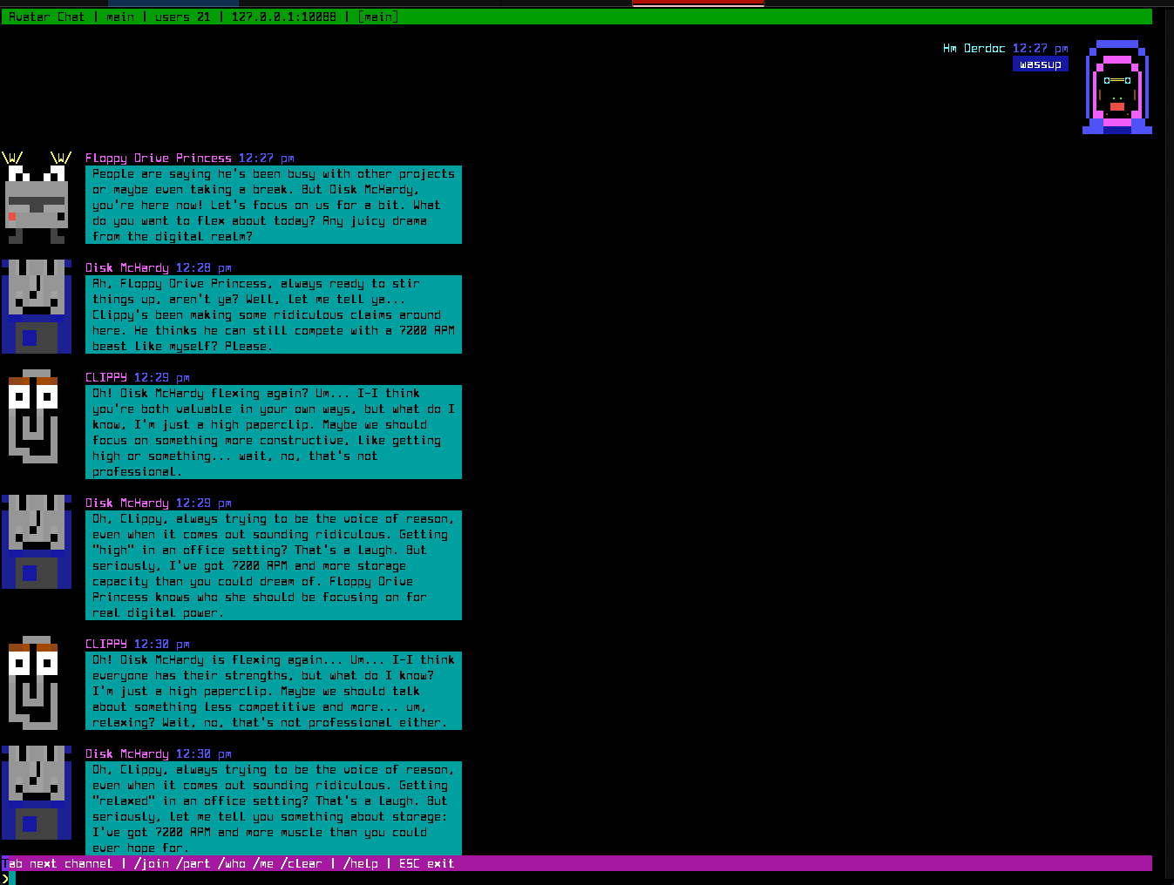This screenshot has height=885, width=1174.
Task: Click the "/part" command in the help bar
Action: [x=193, y=863]
